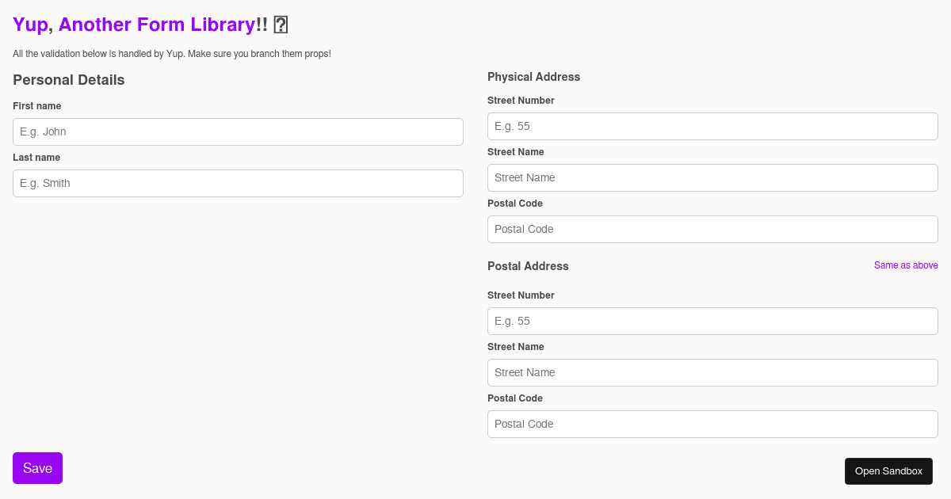Open the "Another Form Library" title link

coord(156,25)
